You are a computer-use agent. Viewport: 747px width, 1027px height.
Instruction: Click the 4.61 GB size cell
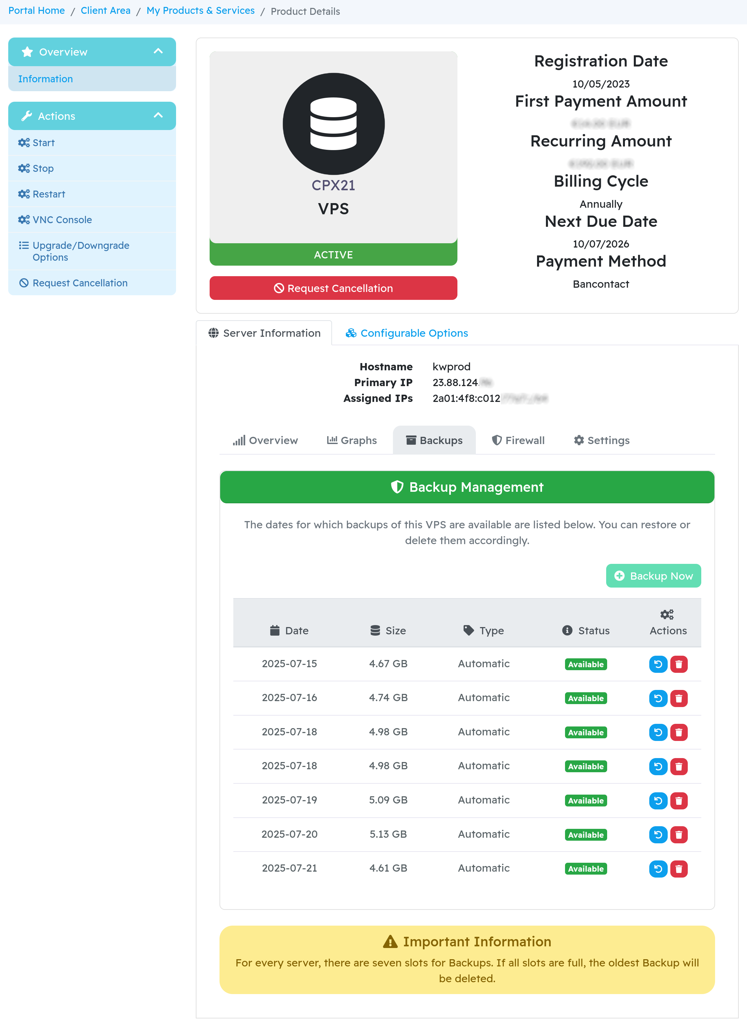[x=388, y=868]
